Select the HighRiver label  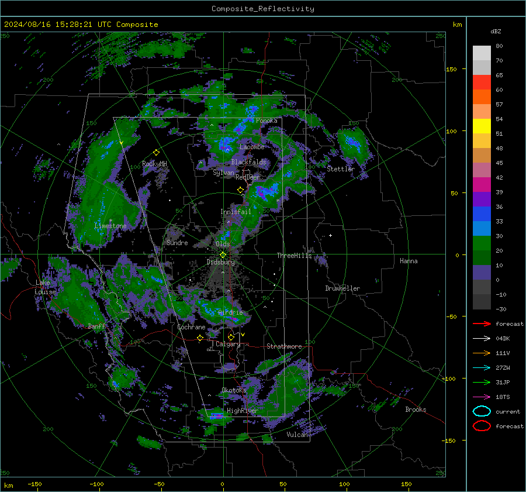point(242,411)
